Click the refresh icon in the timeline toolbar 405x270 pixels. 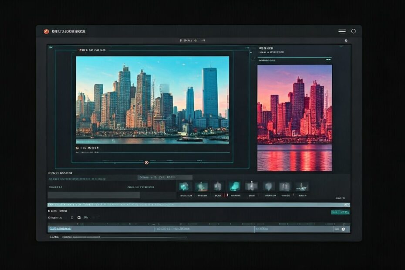pyautogui.click(x=78, y=216)
